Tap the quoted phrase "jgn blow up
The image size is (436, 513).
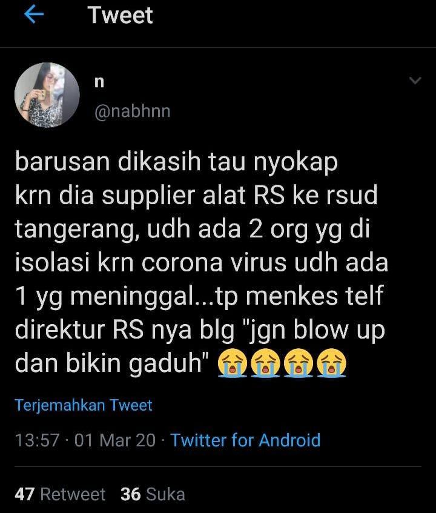[314, 330]
